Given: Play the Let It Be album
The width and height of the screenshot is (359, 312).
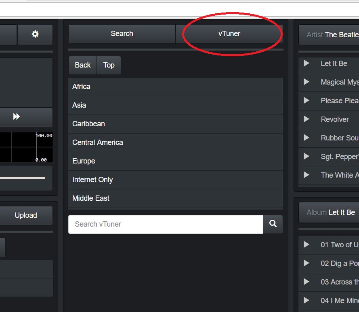Looking at the screenshot, I should (x=307, y=63).
